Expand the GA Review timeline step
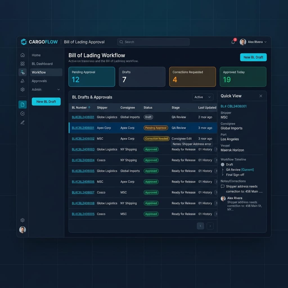 223,170
